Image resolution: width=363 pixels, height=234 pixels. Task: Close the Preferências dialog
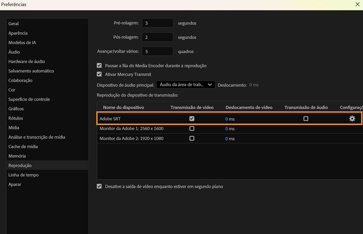coord(357,4)
